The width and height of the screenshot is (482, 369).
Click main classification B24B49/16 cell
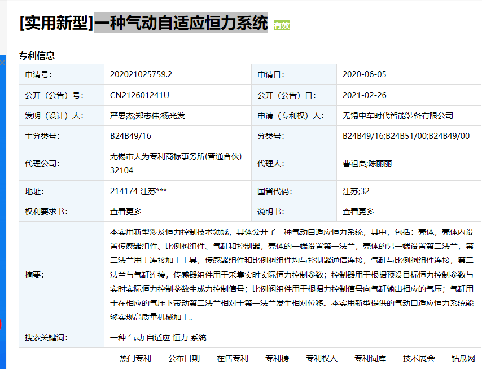tap(178, 136)
